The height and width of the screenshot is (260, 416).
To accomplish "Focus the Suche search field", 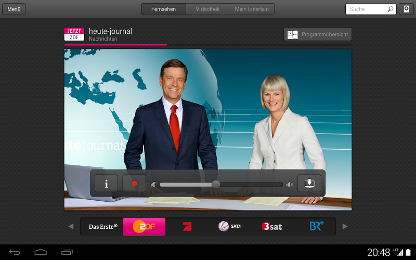I will pos(371,9).
